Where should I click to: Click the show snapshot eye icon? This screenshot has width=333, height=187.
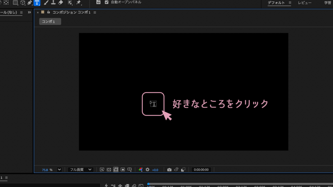(x=176, y=169)
